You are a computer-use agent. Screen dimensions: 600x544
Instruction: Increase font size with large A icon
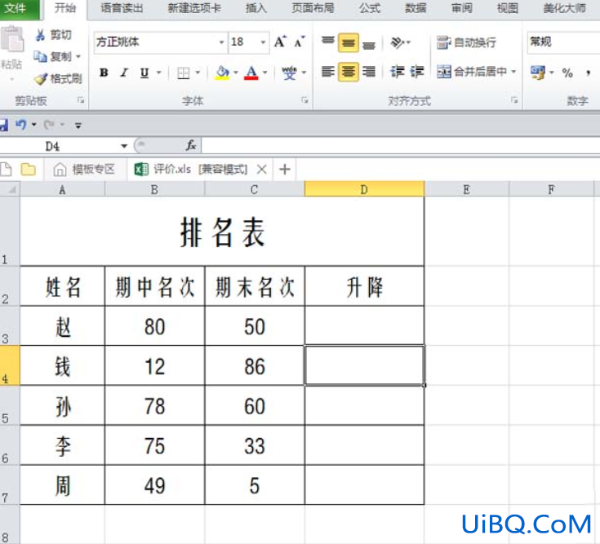tap(280, 42)
